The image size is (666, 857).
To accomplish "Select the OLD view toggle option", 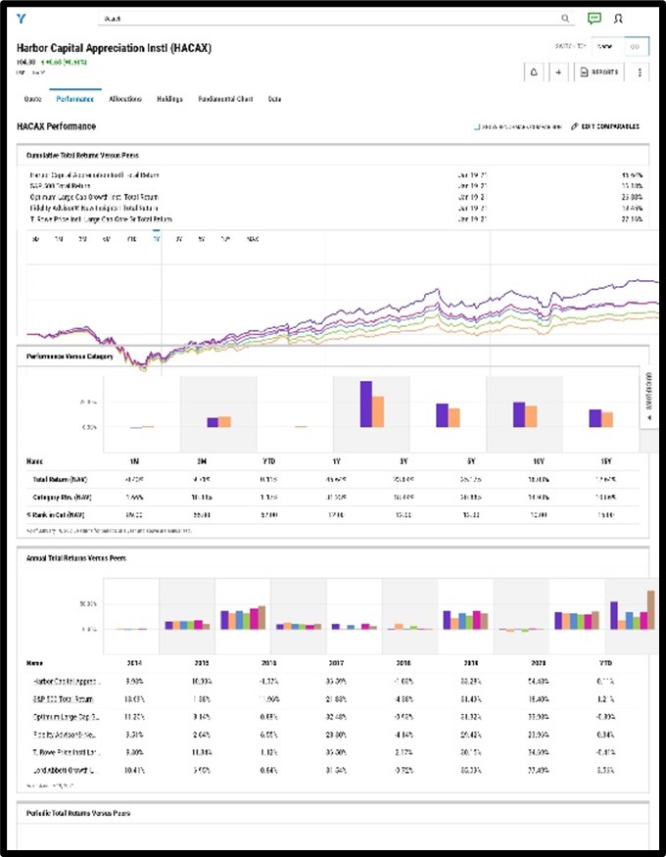I will (636, 47).
